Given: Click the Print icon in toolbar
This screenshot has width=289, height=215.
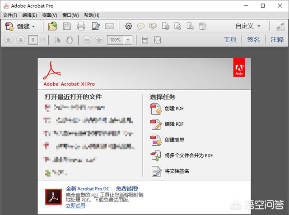Looking at the screenshot, I should point(81,26).
